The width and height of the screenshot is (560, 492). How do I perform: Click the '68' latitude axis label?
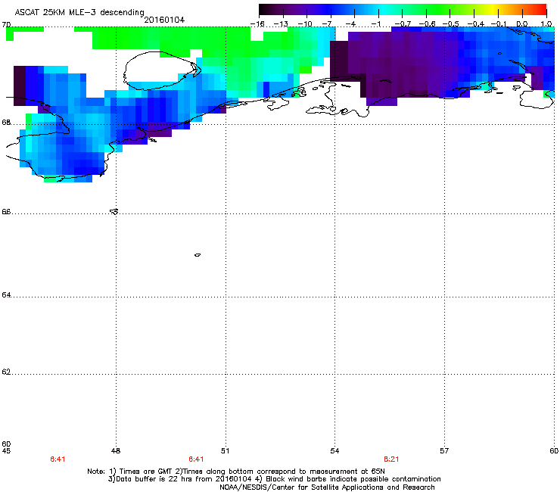pos(6,123)
